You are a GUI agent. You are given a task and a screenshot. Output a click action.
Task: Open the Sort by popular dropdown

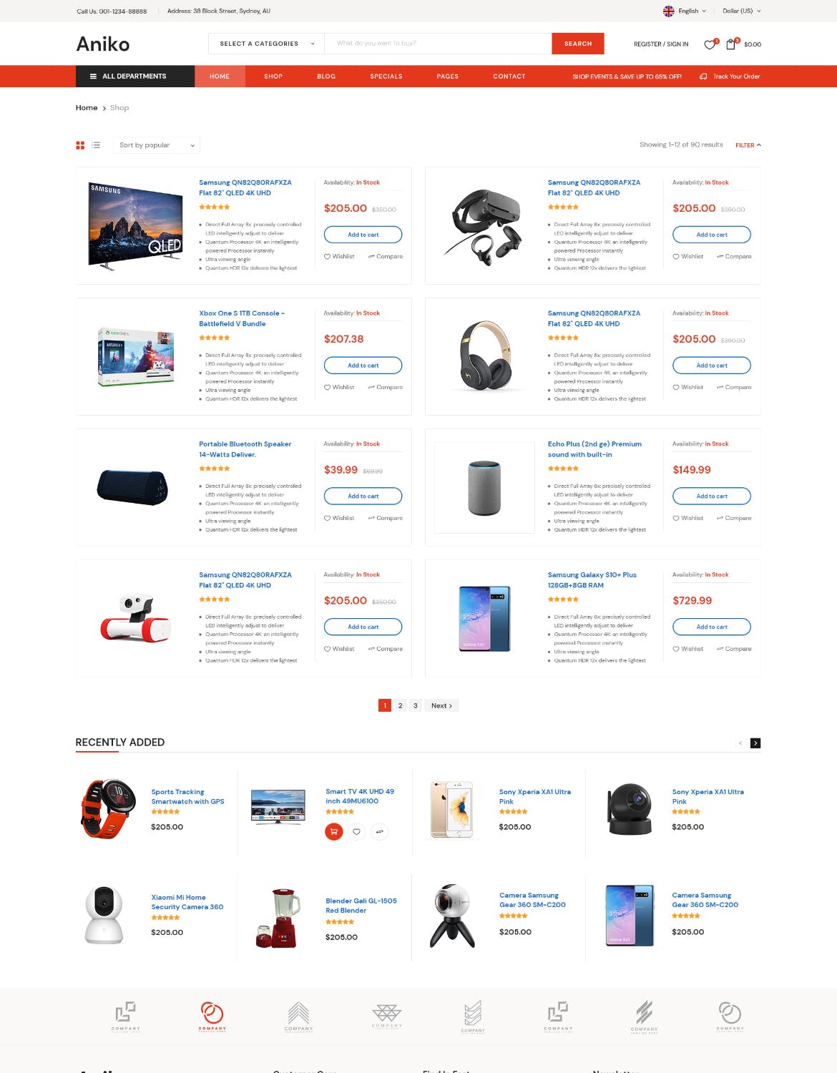(156, 144)
